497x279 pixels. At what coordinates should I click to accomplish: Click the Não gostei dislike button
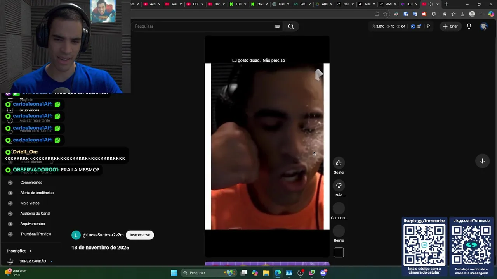[339, 186]
